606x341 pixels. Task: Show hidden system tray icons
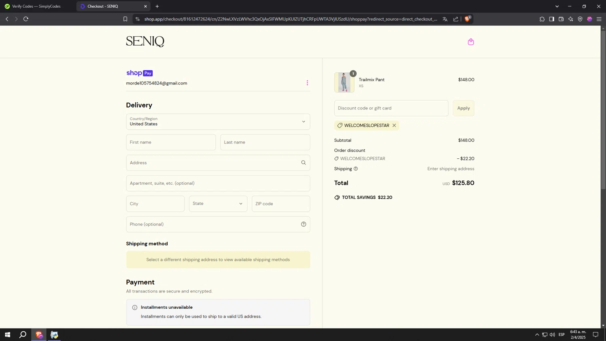tap(537, 335)
